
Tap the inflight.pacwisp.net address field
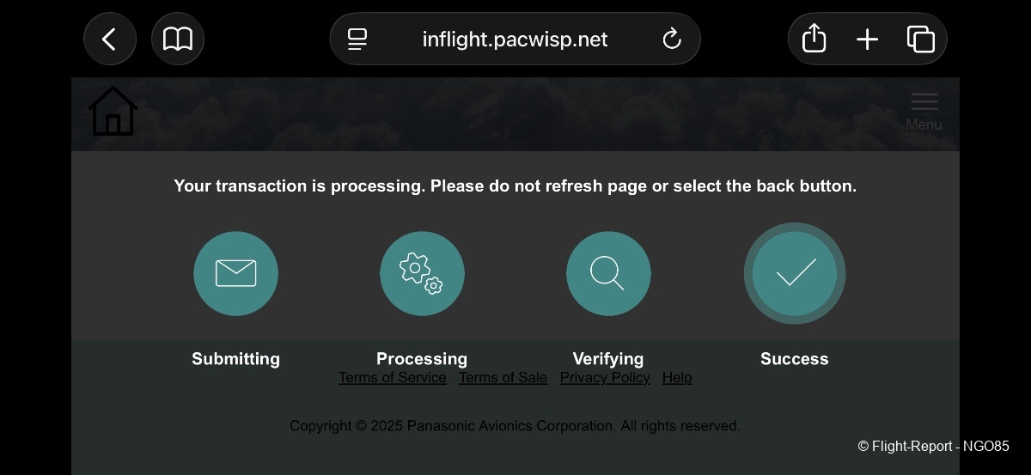tap(515, 40)
